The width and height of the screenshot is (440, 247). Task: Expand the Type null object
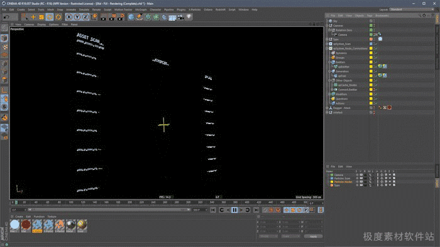(x=327, y=39)
